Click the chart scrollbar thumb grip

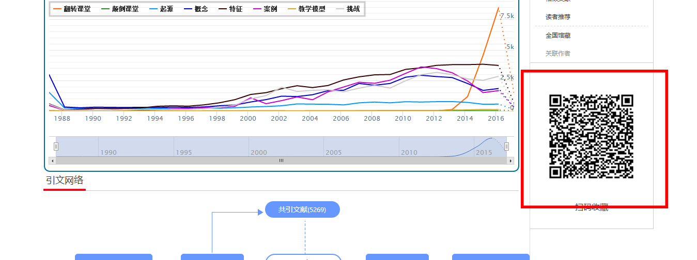tap(282, 160)
